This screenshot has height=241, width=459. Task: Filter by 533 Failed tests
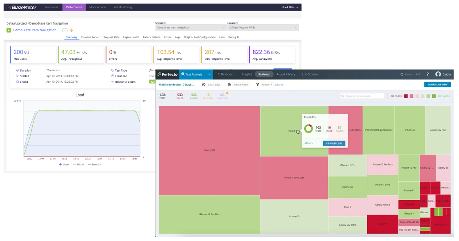coord(180,96)
